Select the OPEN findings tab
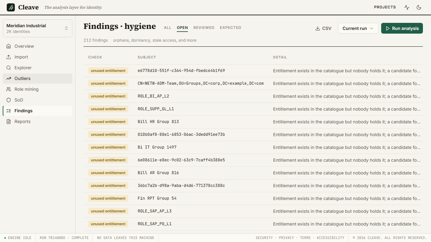This screenshot has height=242, width=431. click(x=183, y=28)
